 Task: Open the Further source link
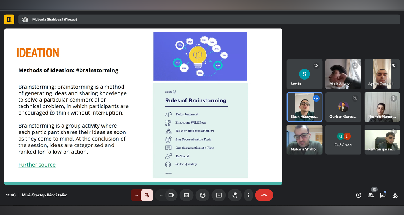(37, 165)
